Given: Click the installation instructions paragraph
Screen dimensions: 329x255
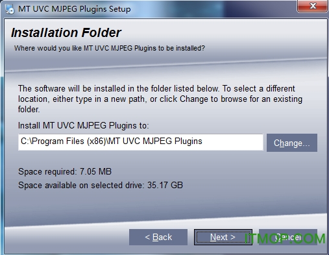Looking at the screenshot, I should pos(160,99).
